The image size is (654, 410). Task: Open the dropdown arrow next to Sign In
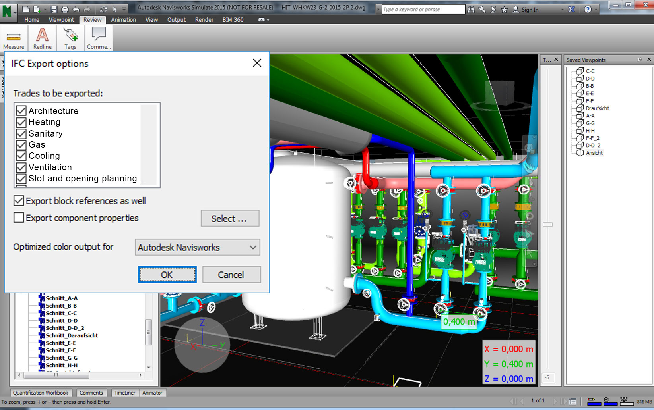(x=562, y=9)
